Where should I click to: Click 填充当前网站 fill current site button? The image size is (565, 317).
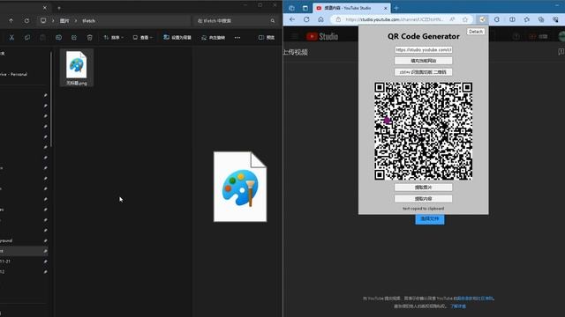click(x=424, y=61)
